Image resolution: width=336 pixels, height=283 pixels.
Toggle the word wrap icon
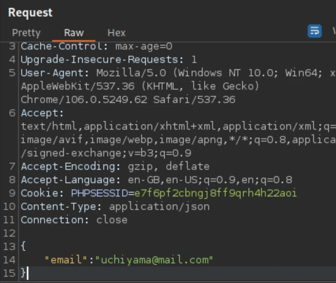click(x=314, y=31)
